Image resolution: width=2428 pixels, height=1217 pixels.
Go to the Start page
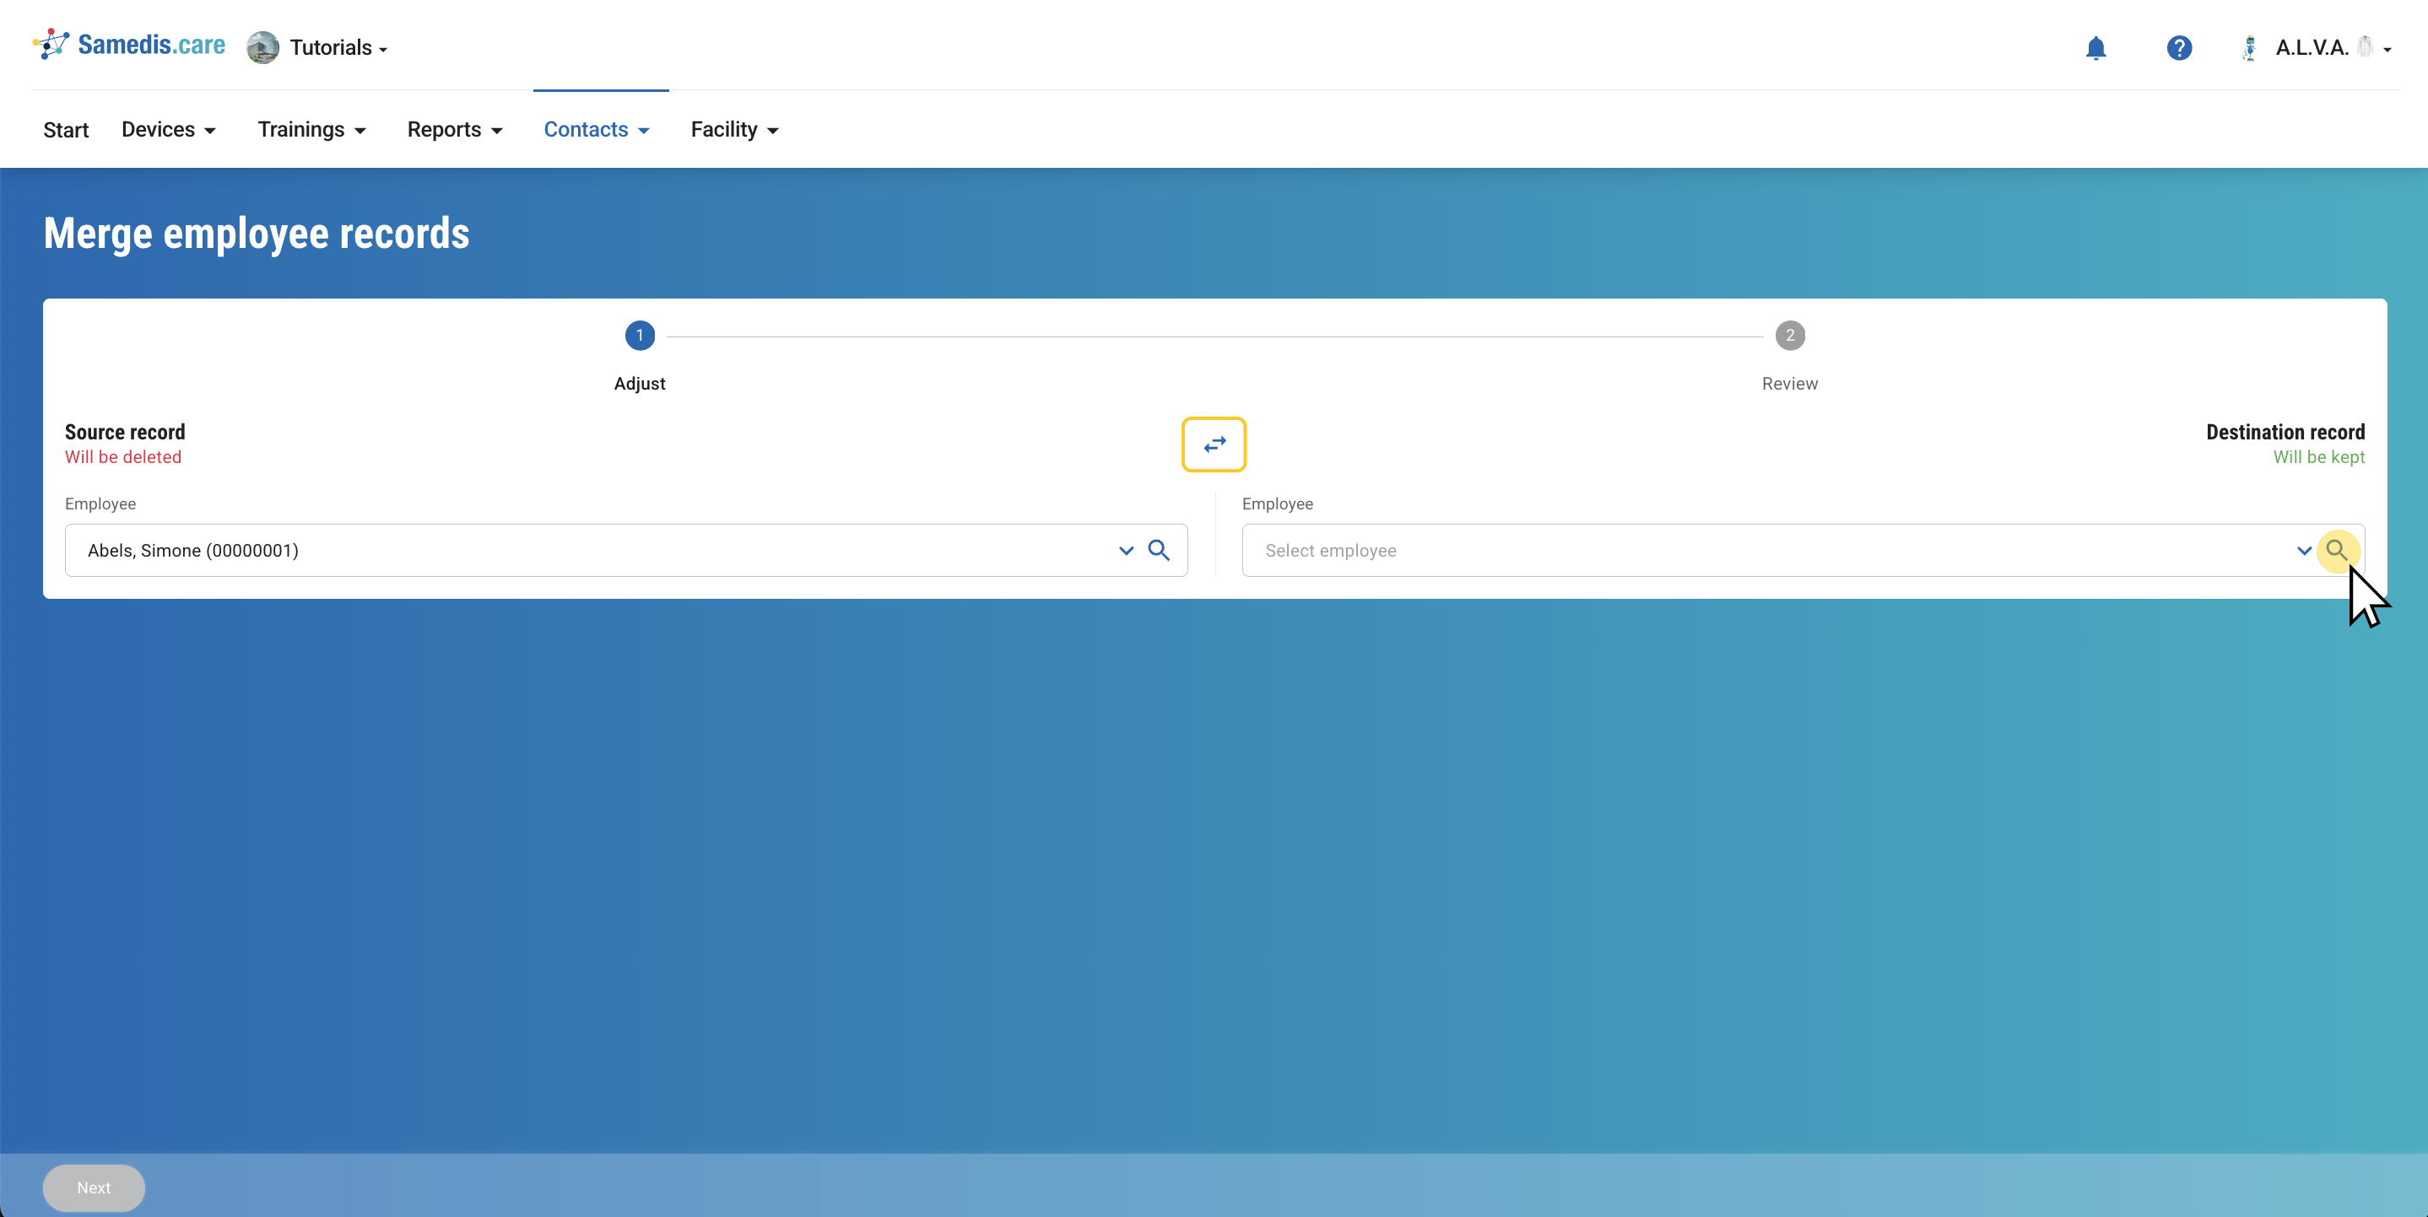point(66,130)
